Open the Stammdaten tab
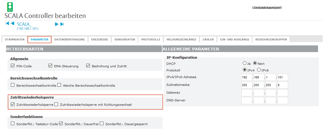This screenshot has width=323, height=131. 14,40
